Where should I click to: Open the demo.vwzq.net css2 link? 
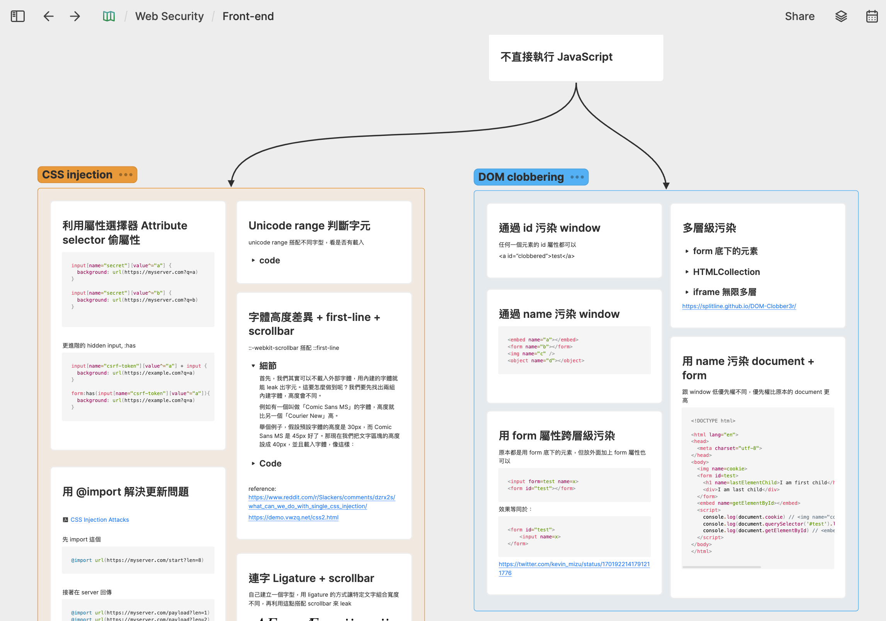coord(294,517)
